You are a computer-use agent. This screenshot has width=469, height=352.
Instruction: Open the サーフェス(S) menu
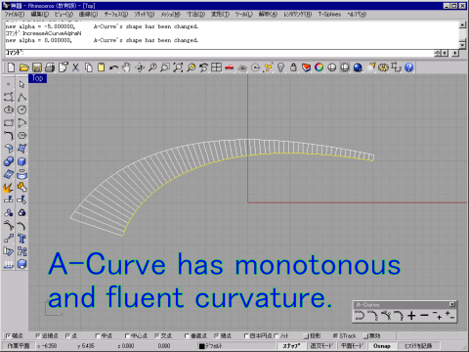[116, 15]
